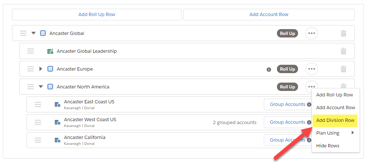Remove Ancaster Europe using its trash icon
Screen dimensions: 369x167
coord(344,69)
